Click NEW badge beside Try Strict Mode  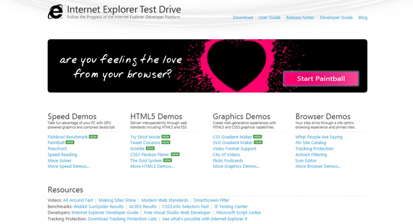[x=166, y=136]
